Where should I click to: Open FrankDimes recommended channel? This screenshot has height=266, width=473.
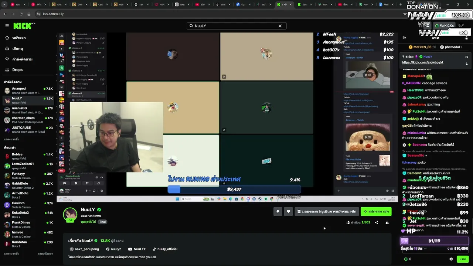pos(29,224)
